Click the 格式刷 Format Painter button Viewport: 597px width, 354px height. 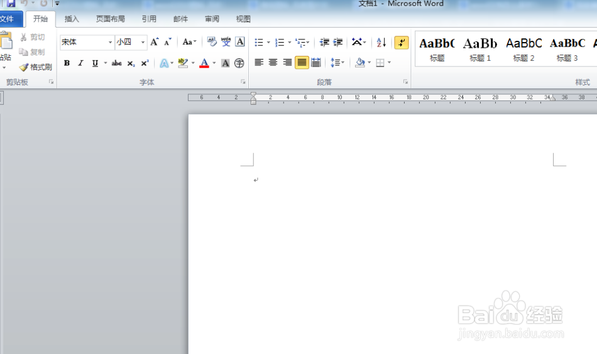pyautogui.click(x=36, y=67)
